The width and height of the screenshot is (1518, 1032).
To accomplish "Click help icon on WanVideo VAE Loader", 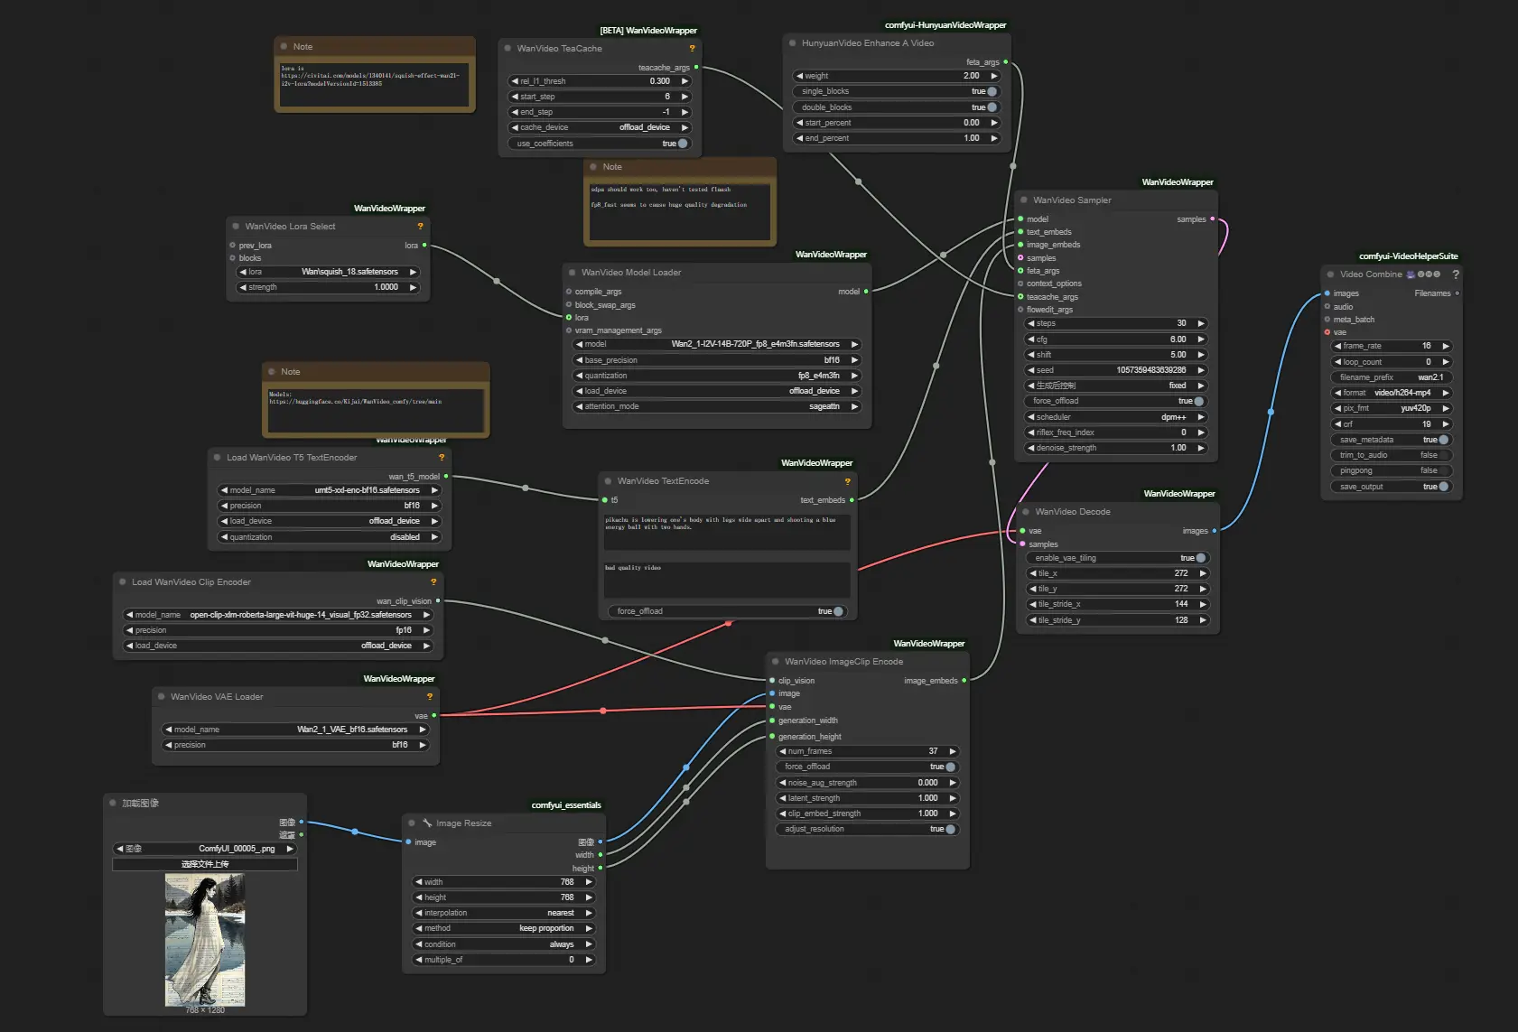I will (x=430, y=697).
